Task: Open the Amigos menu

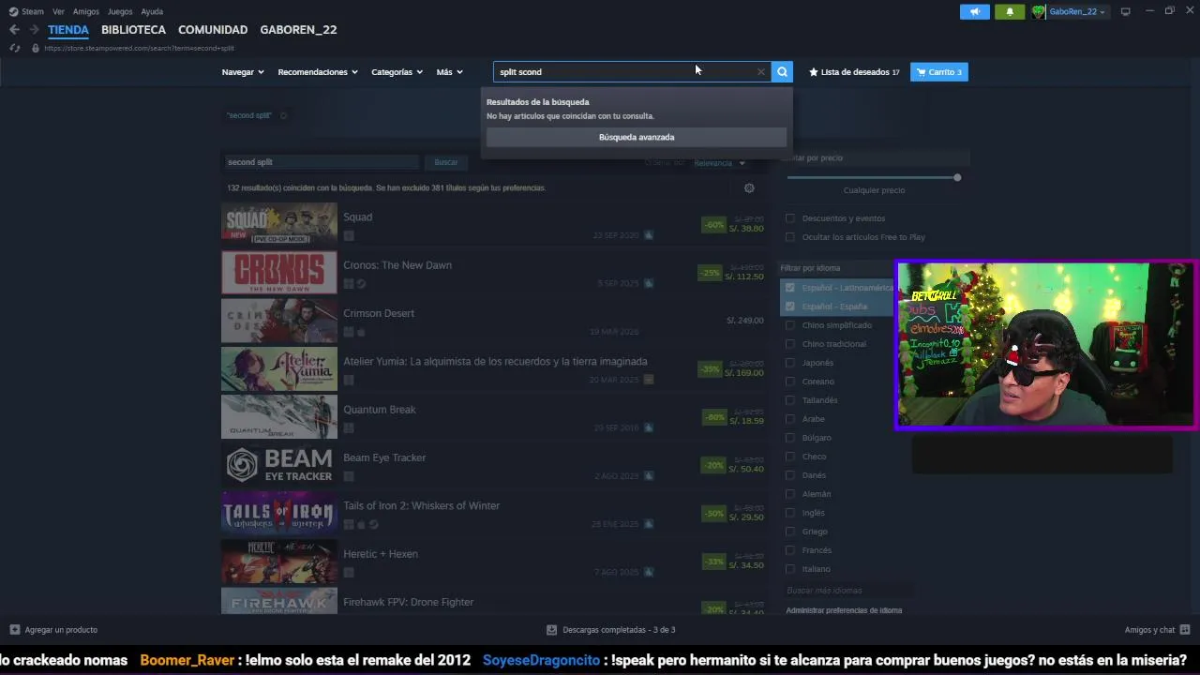Action: (x=86, y=11)
